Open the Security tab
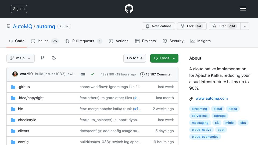 [173, 41]
